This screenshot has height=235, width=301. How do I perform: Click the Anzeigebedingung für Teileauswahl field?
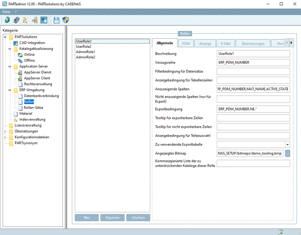click(x=253, y=135)
